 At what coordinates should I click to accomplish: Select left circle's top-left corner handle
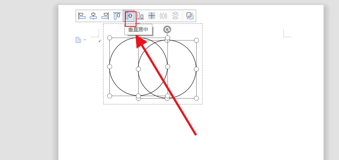point(110,38)
